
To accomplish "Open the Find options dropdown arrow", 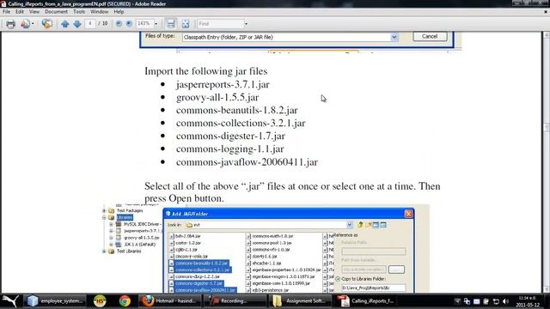I will [x=246, y=24].
